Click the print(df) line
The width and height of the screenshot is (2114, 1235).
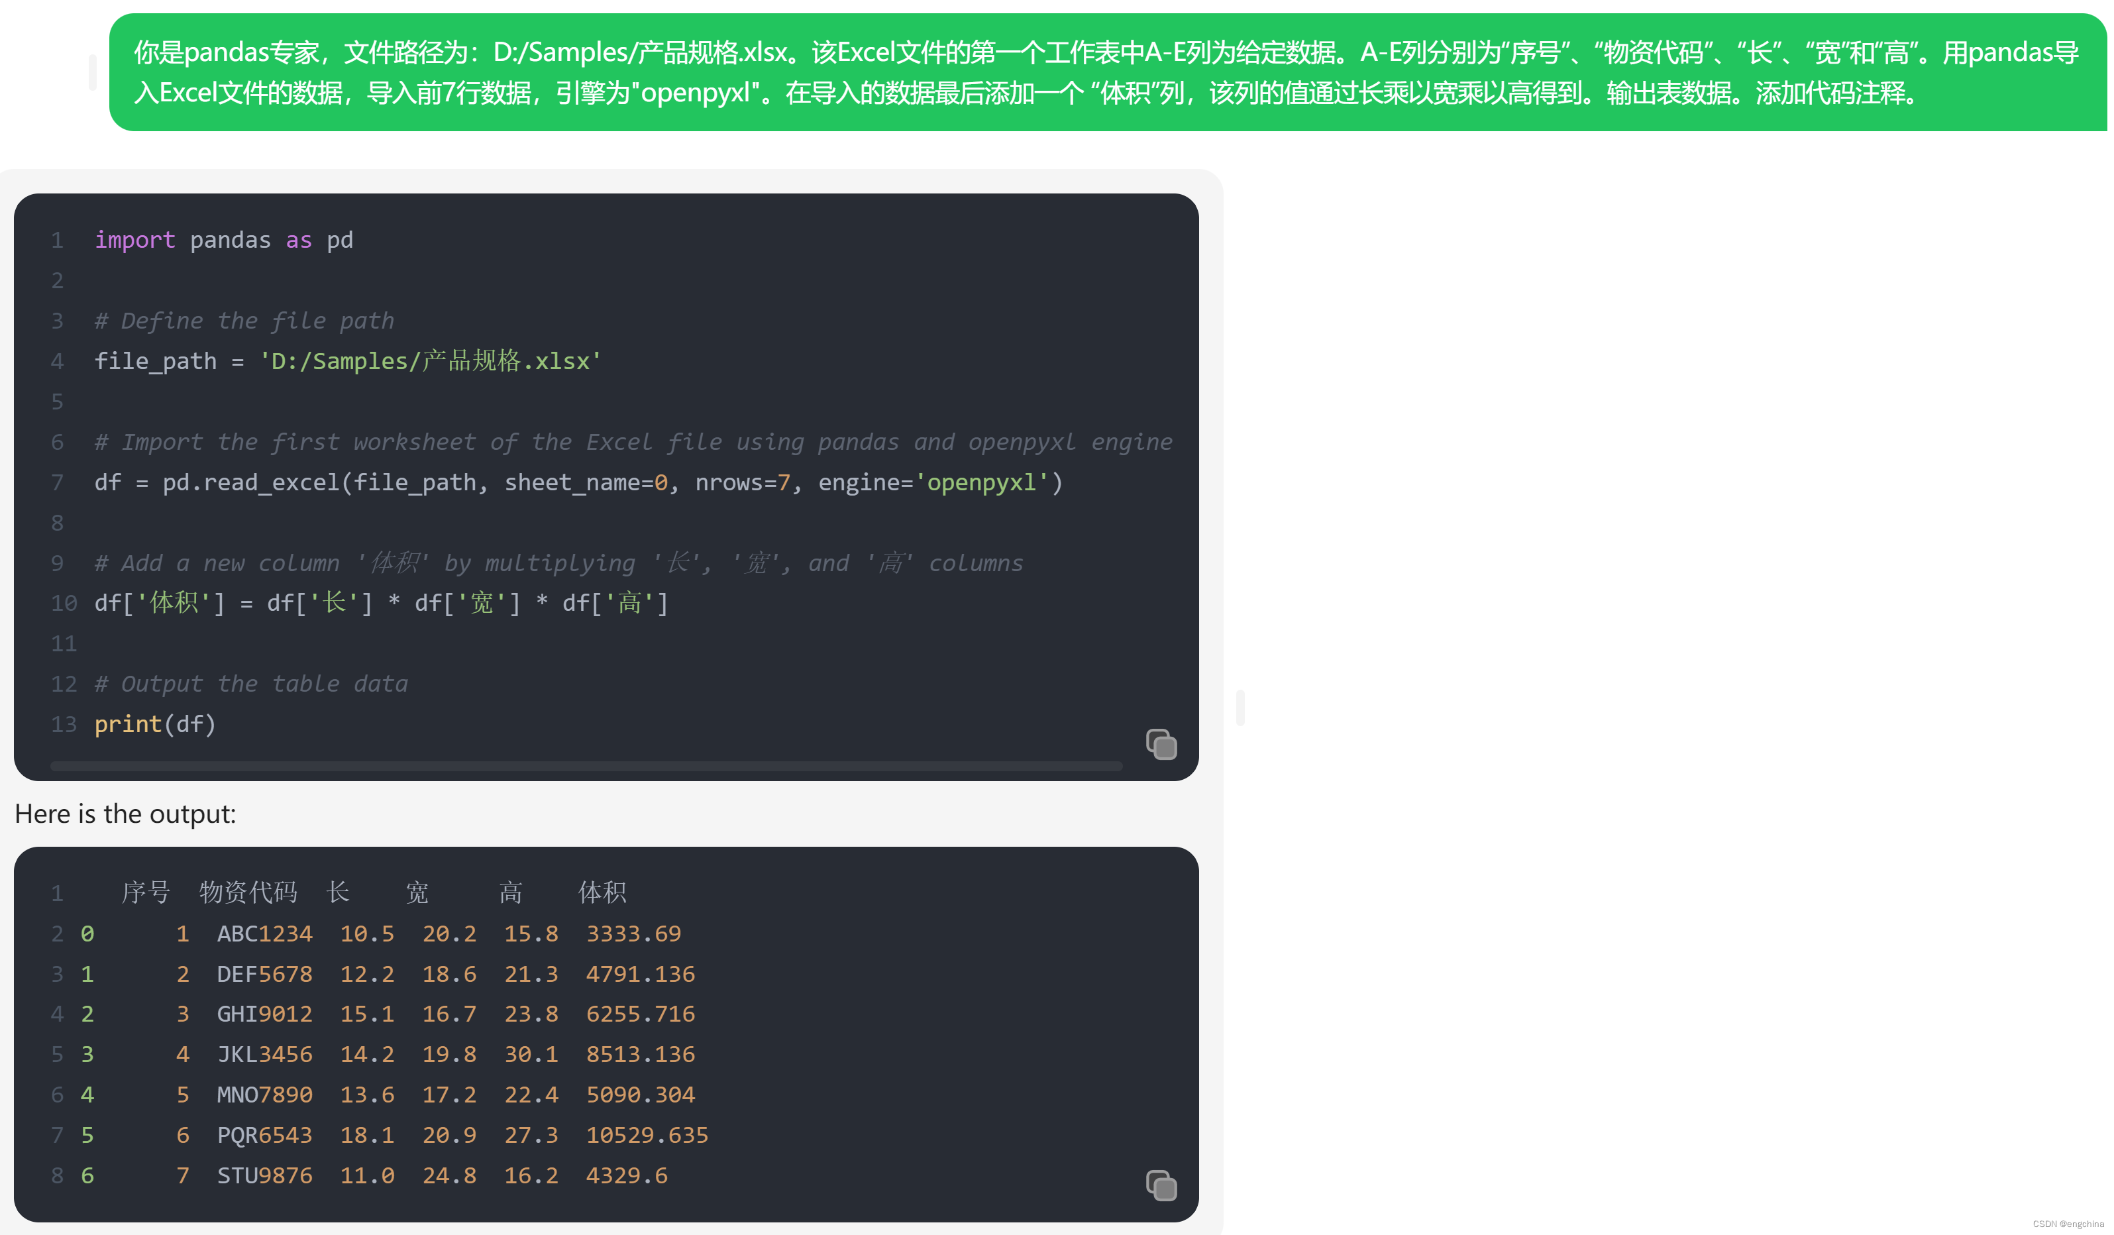(x=155, y=724)
